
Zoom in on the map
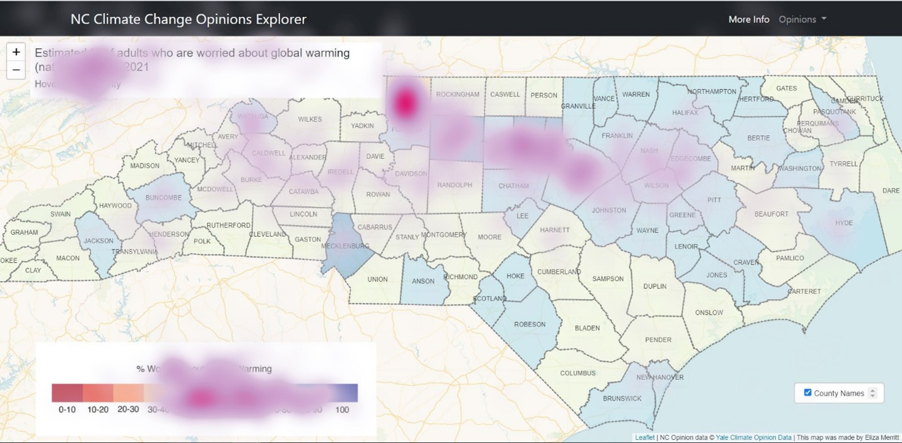16,52
